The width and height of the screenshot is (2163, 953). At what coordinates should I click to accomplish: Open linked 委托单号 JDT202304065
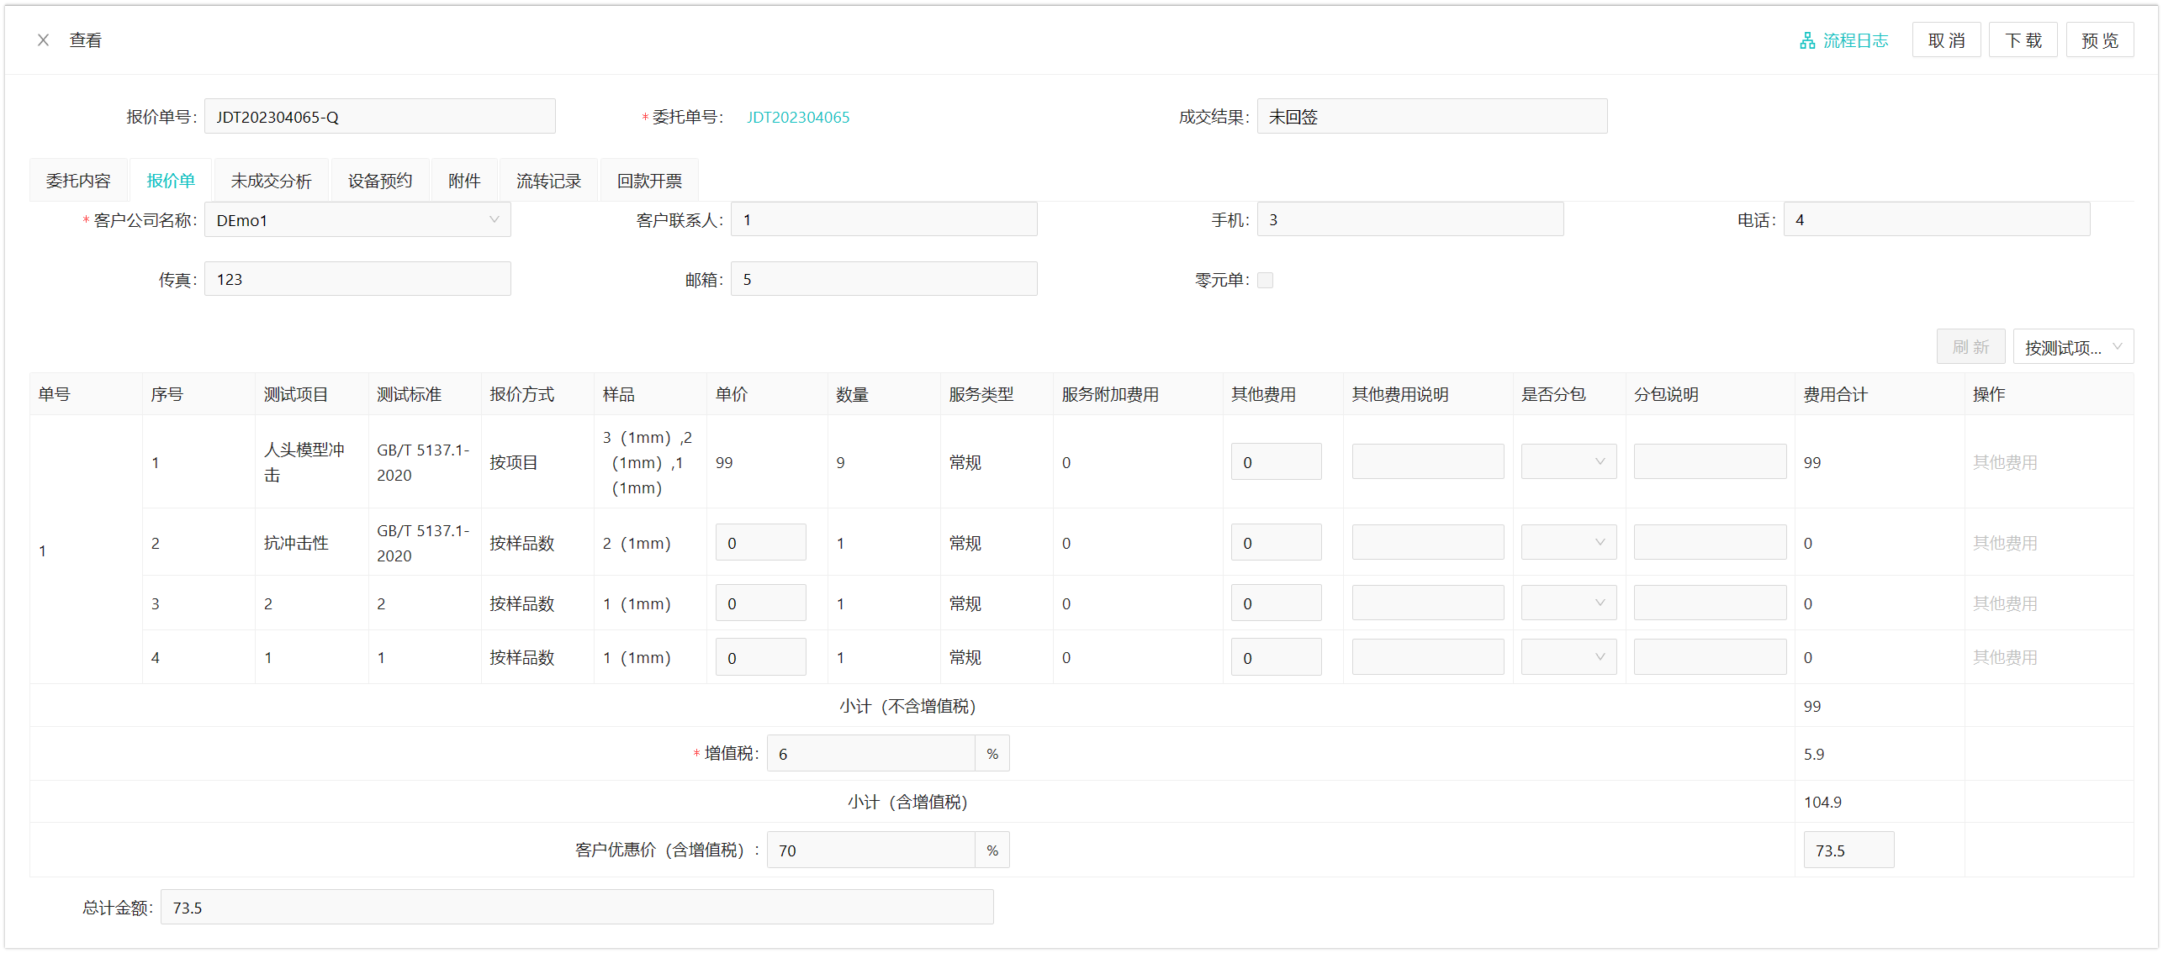[798, 117]
